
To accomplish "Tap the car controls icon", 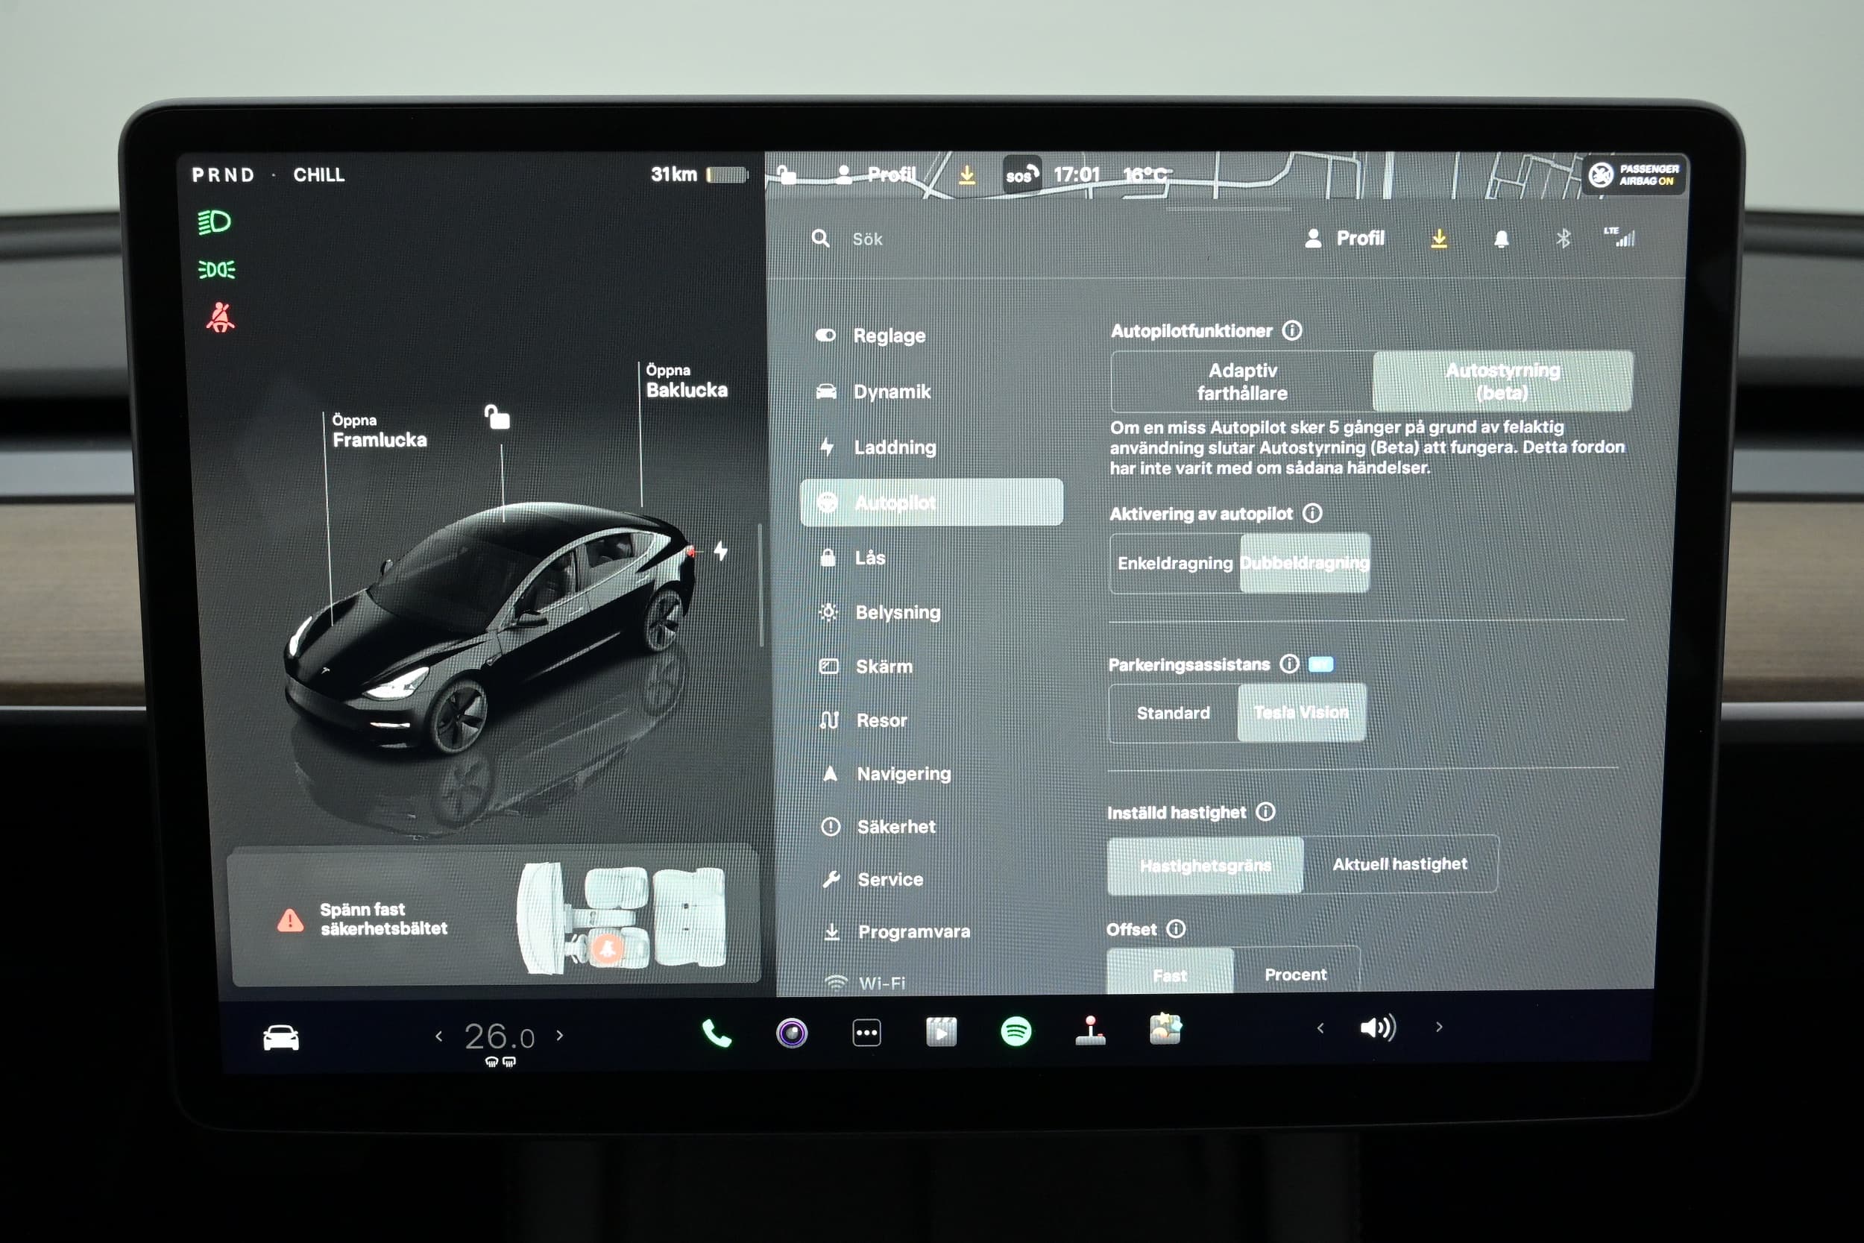I will pyautogui.click(x=280, y=1037).
